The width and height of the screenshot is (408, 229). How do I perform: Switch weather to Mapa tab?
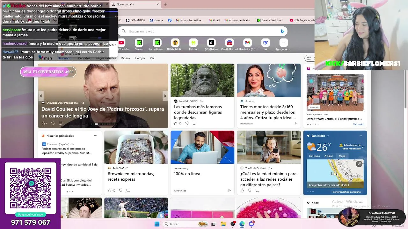point(342,156)
